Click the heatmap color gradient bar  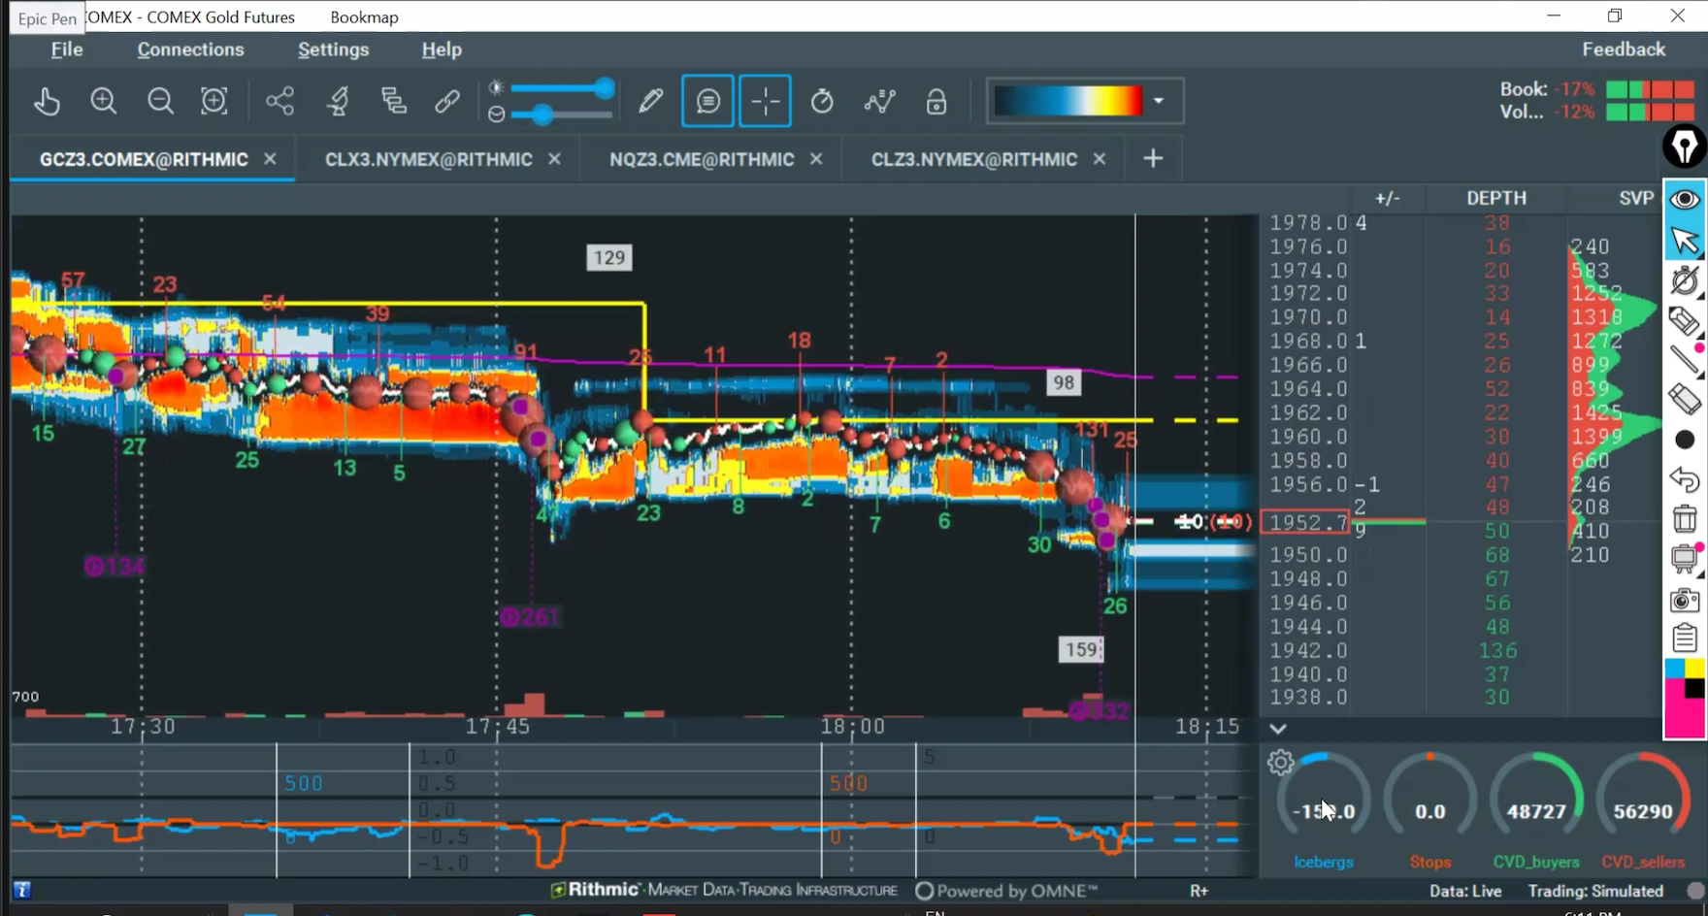tap(1068, 101)
